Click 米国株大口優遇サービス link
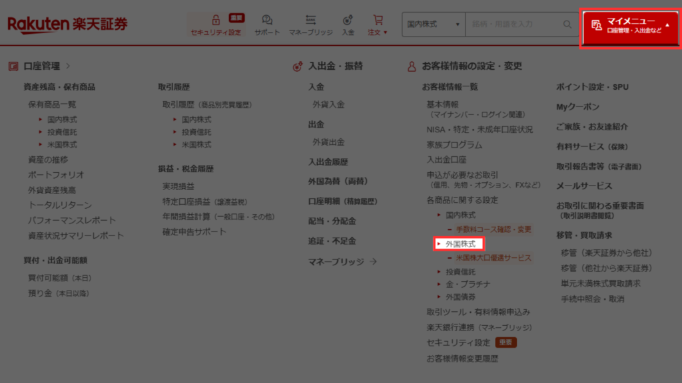The height and width of the screenshot is (383, 682). coord(494,257)
